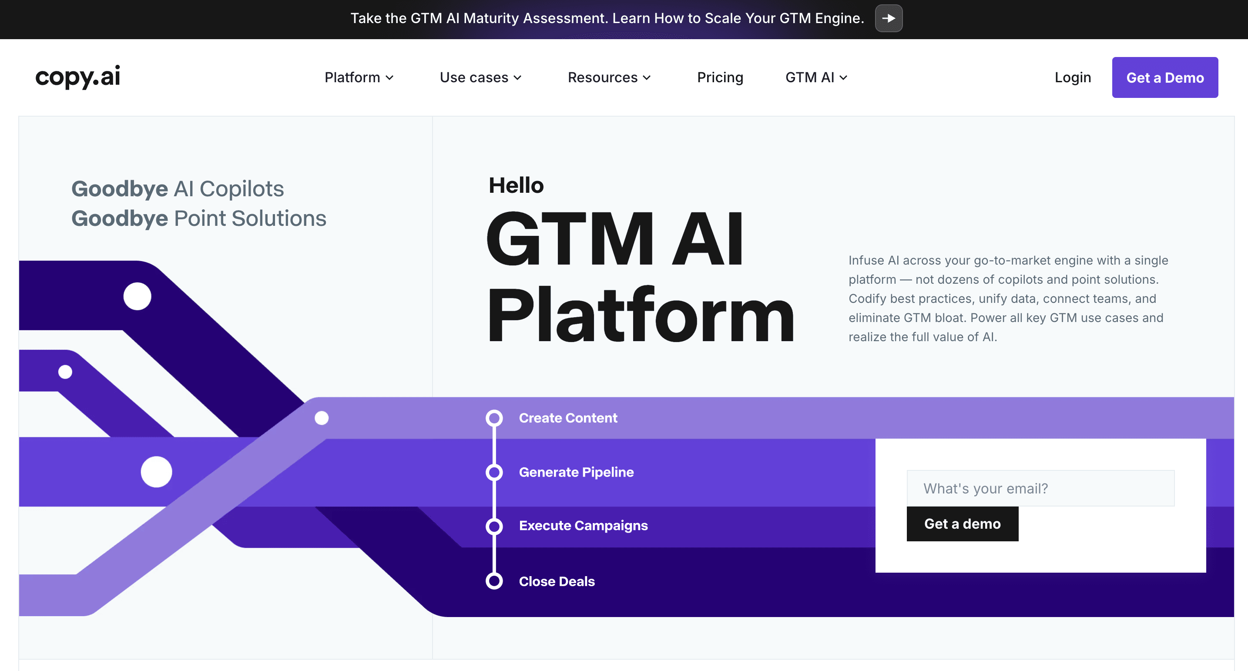Click the GTM AI Platform heading
The image size is (1248, 671).
[640, 276]
